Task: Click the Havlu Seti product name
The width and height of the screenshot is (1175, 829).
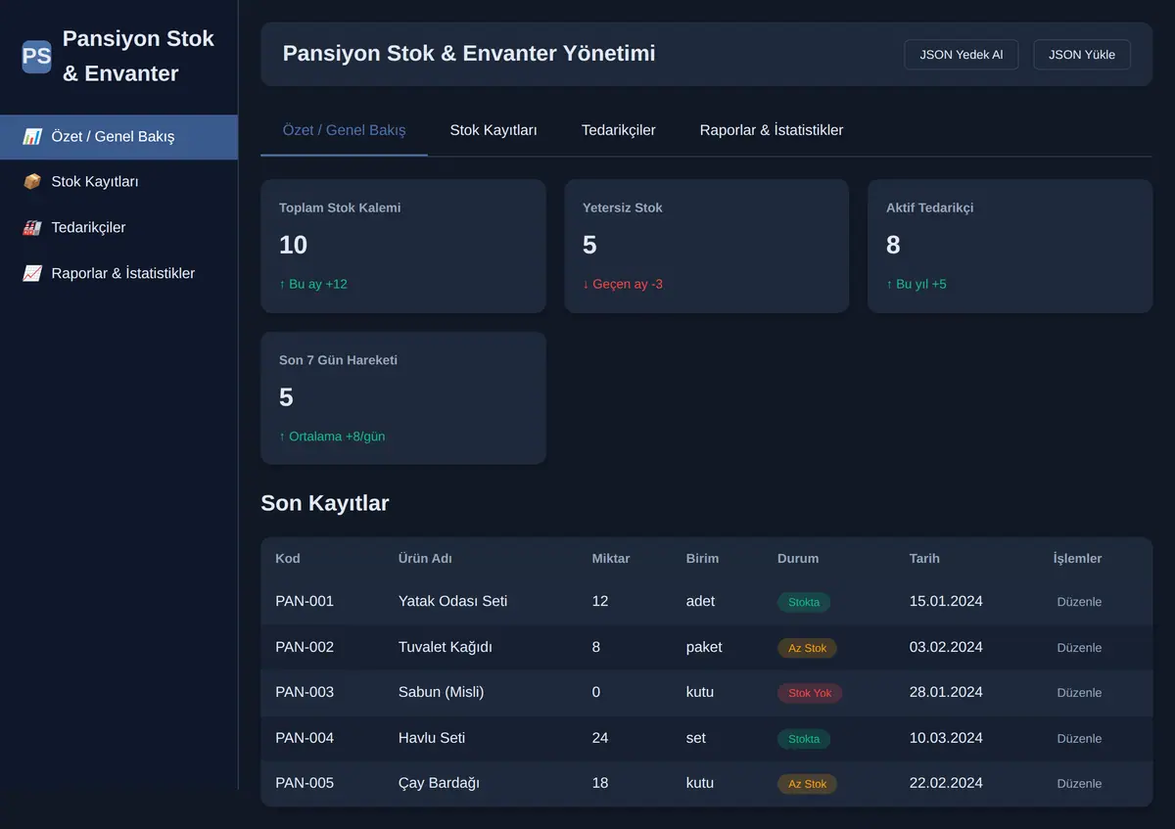Action: coord(432,738)
